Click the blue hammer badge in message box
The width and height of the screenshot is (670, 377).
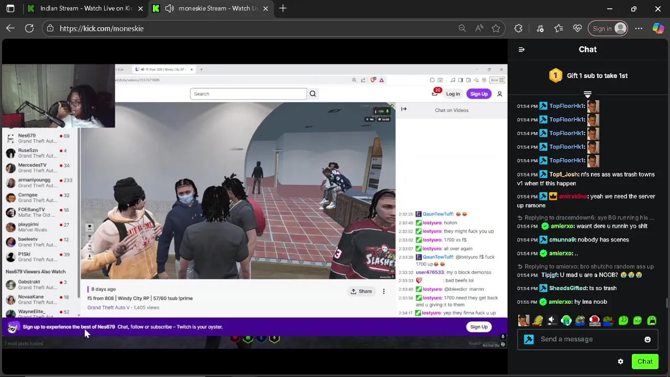pos(529,339)
